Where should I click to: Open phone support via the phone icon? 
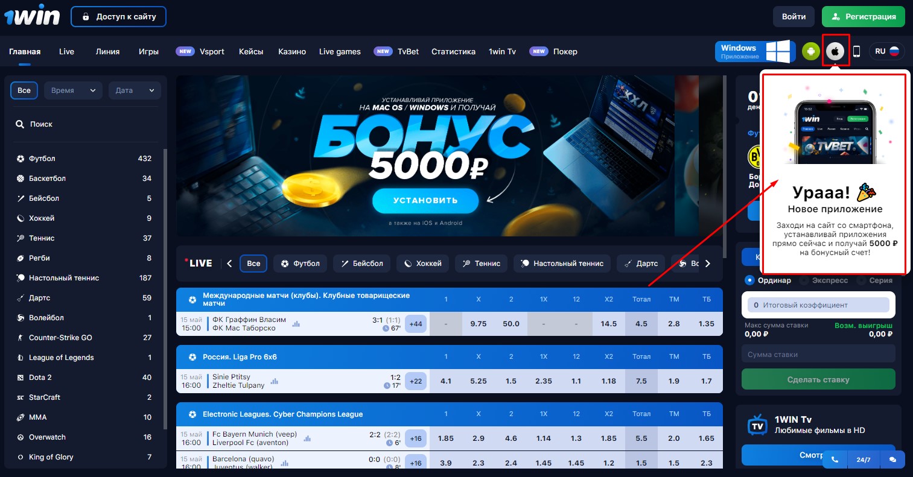pos(835,459)
